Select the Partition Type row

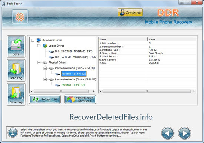pos(147,50)
